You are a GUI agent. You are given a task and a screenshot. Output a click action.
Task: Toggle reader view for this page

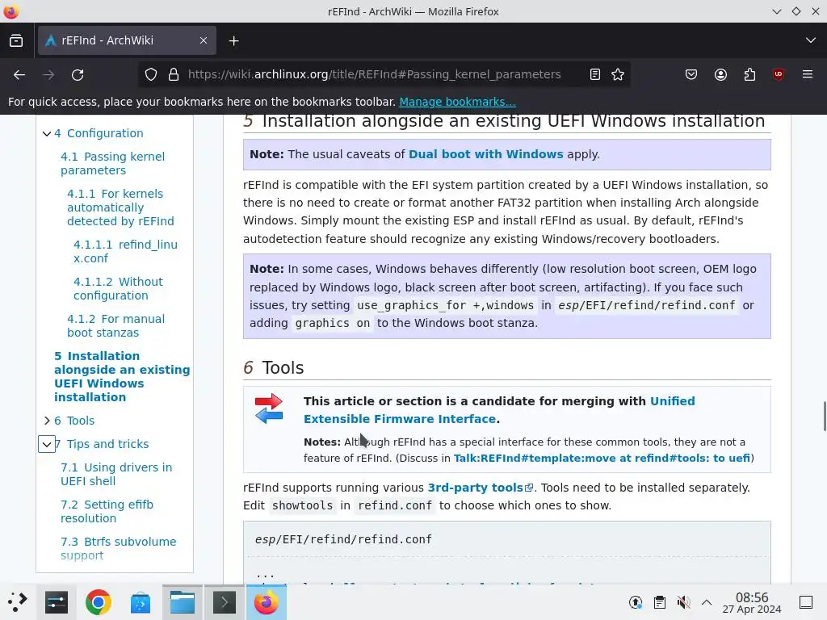coord(595,75)
